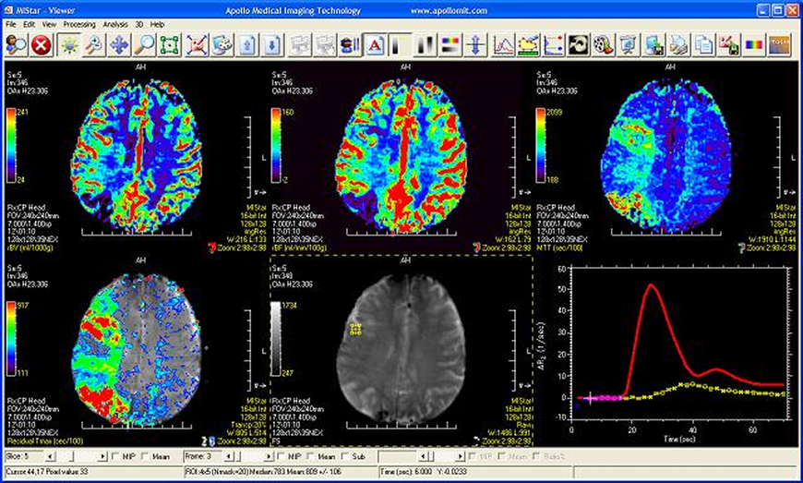
Task: Click the rainbow color map icon at toolbar's right end
Action: pyautogui.click(x=754, y=43)
